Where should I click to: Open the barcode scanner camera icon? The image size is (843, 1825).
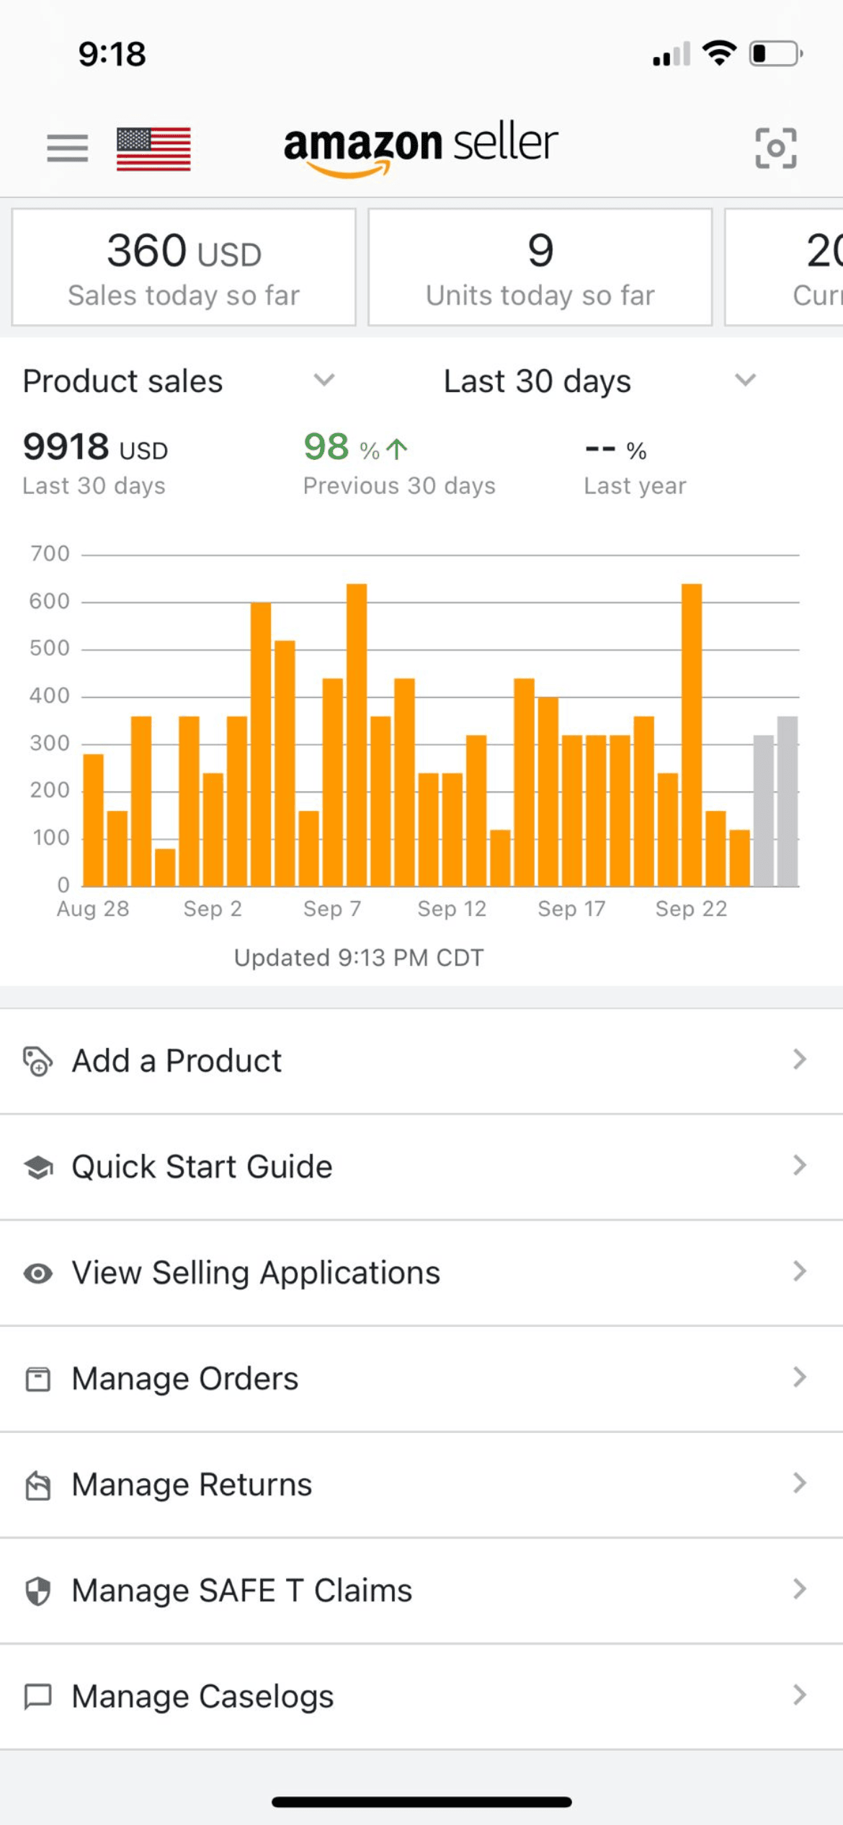775,148
